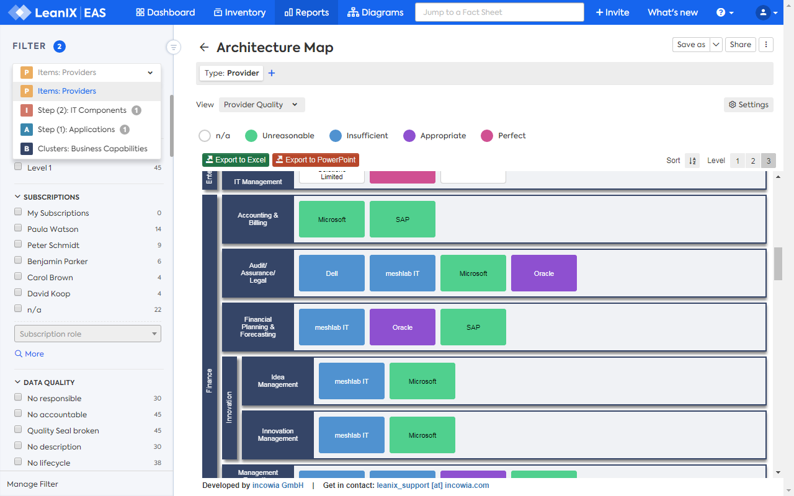Image resolution: width=794 pixels, height=496 pixels.
Task: Open the Inventory page
Action: [239, 12]
